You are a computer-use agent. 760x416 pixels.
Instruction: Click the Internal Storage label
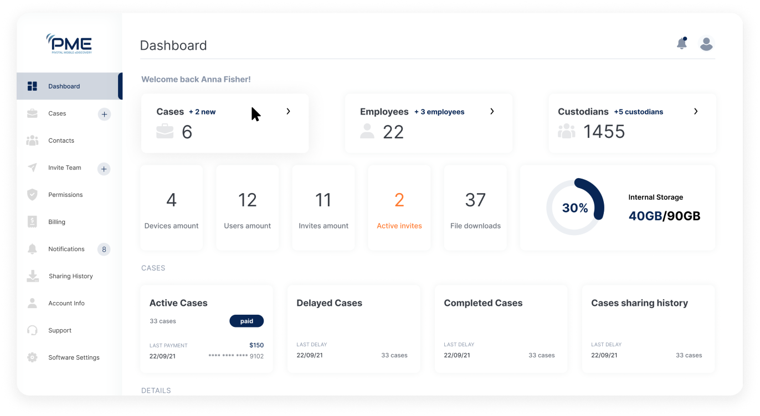(655, 197)
